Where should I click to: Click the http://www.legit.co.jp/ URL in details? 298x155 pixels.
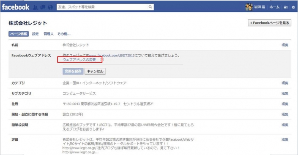tap(79, 148)
